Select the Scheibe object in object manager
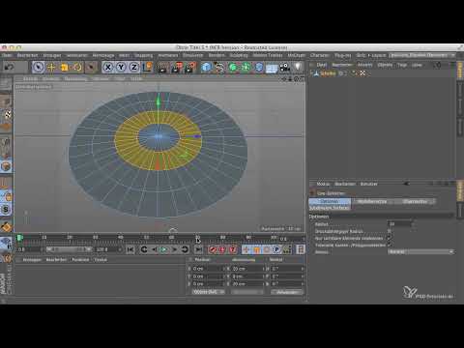Screen dimensions: 464x348 (328, 73)
